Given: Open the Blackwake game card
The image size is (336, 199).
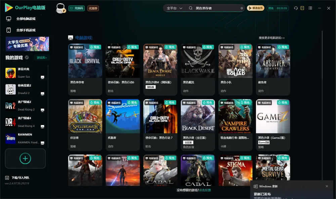Looking at the screenshot, I should (198, 70).
